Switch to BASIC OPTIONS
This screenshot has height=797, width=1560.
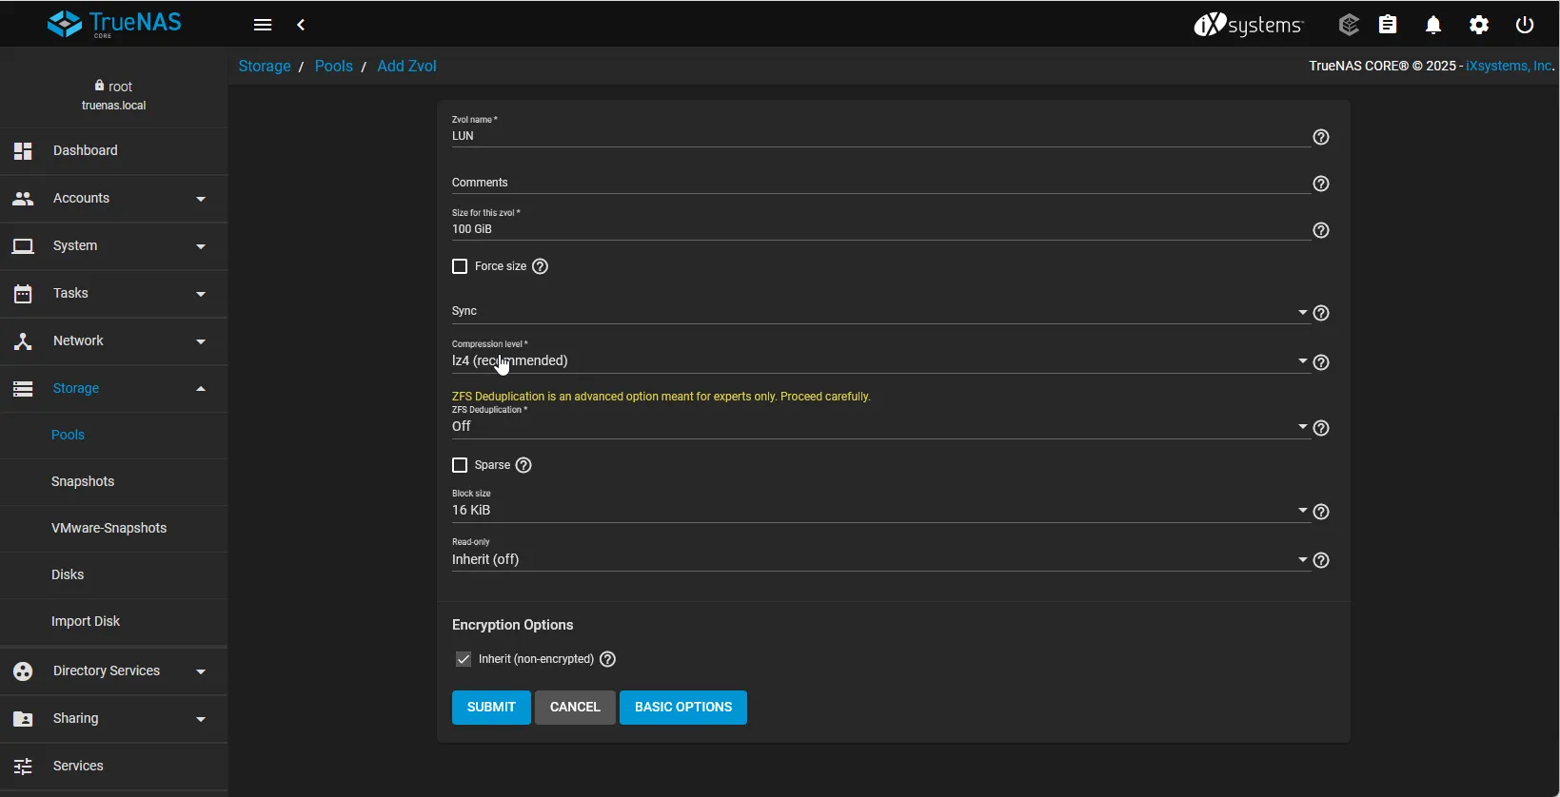682,708
